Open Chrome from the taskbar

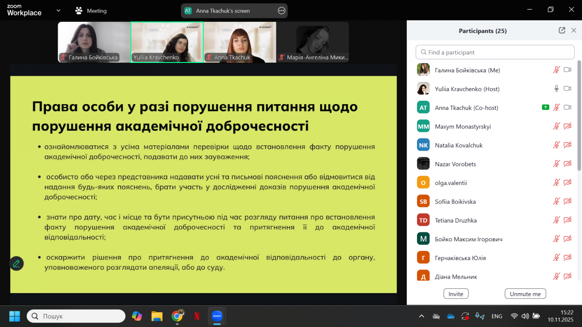[177, 316]
